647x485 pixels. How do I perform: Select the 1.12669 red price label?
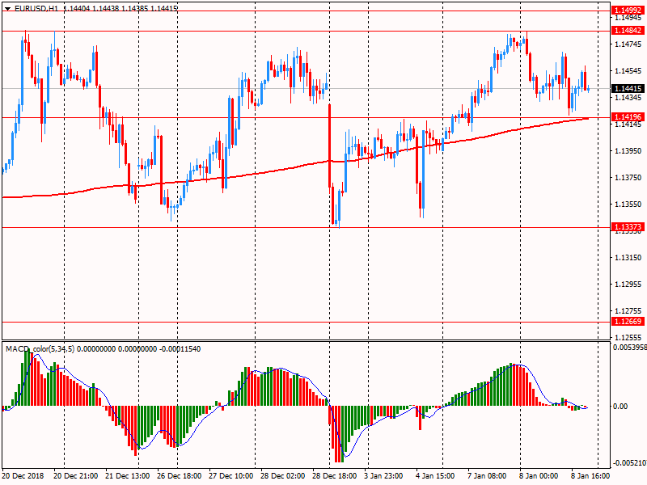(x=628, y=322)
